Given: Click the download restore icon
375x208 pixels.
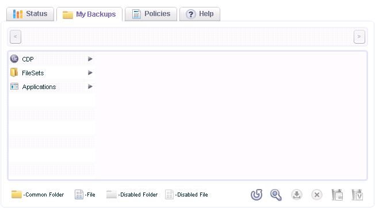Looking at the screenshot, I should [297, 195].
